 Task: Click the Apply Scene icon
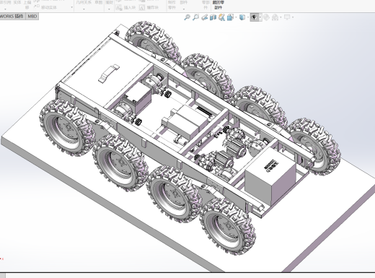click(275, 17)
